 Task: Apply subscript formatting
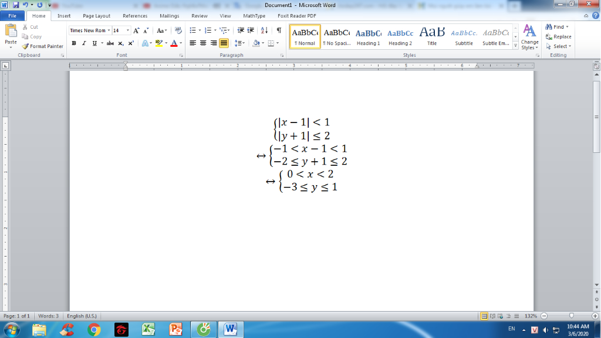click(121, 43)
